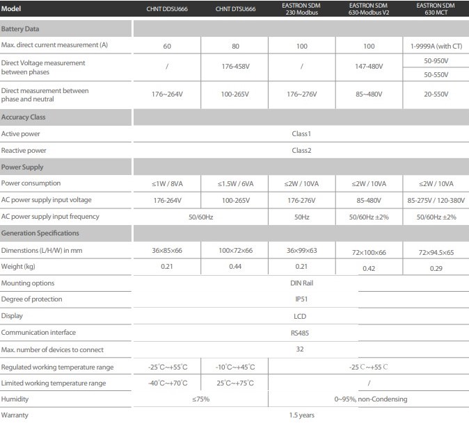Select the 36×85×66 dimensions cell
The width and height of the screenshot is (469, 423).
167,251
